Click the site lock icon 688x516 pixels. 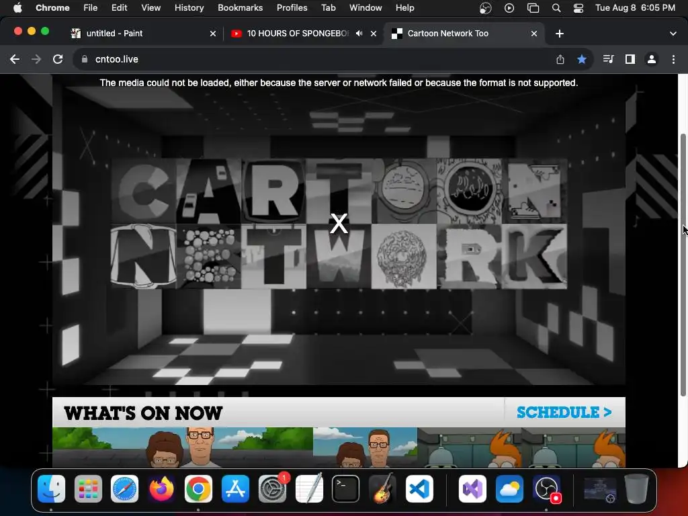coord(85,59)
